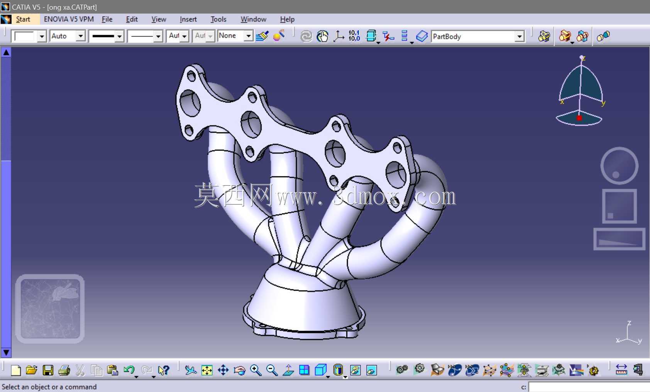The width and height of the screenshot is (650, 392).
Task: Click the Cut scissors icon
Action: 80,370
